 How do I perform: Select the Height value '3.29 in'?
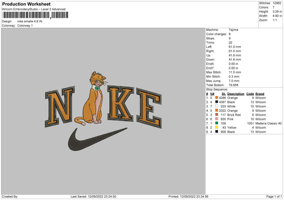click(277, 11)
